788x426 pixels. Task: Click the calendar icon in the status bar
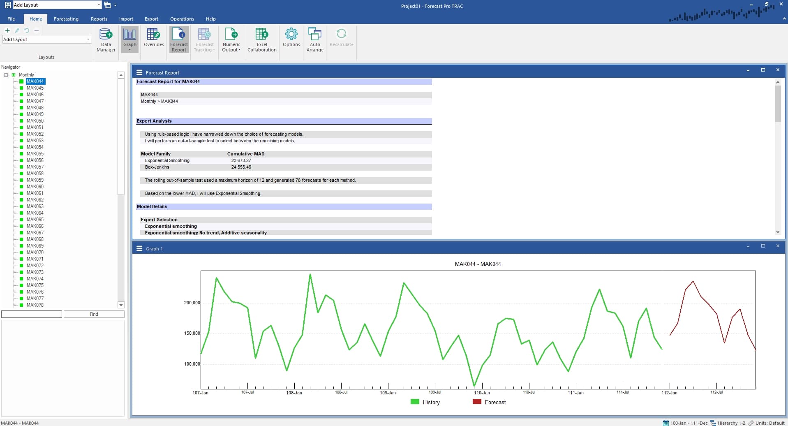(x=666, y=423)
